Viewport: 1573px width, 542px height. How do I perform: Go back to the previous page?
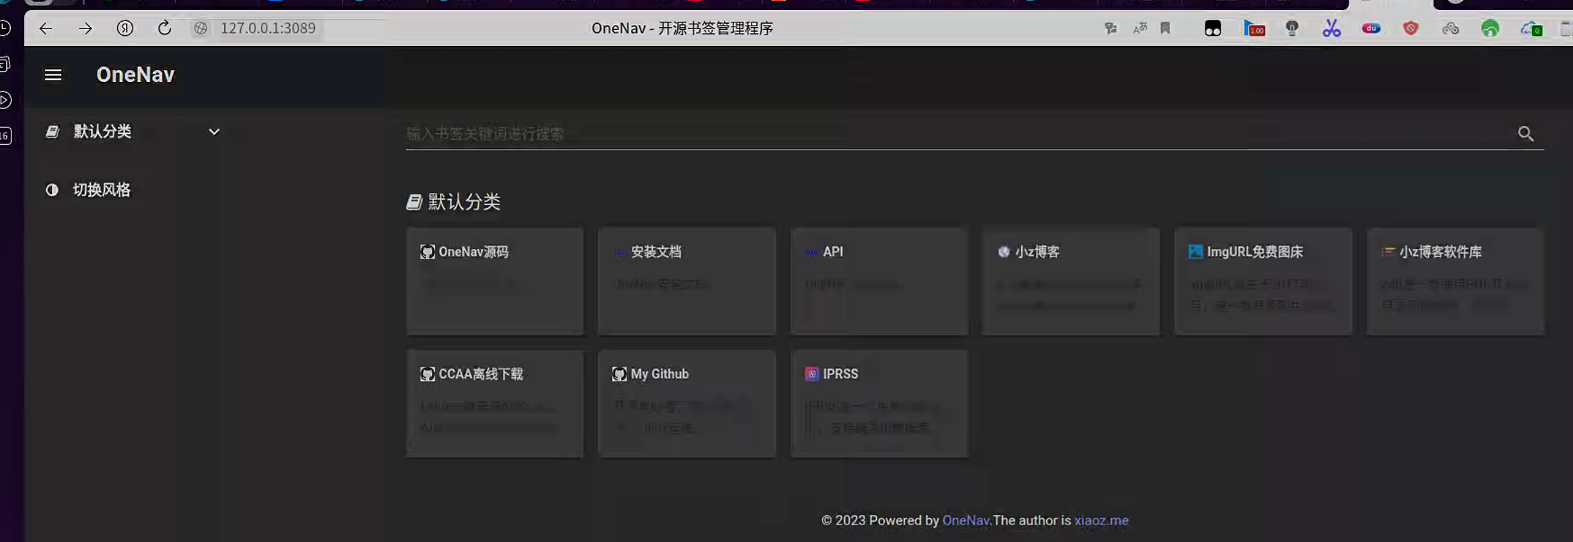click(45, 28)
